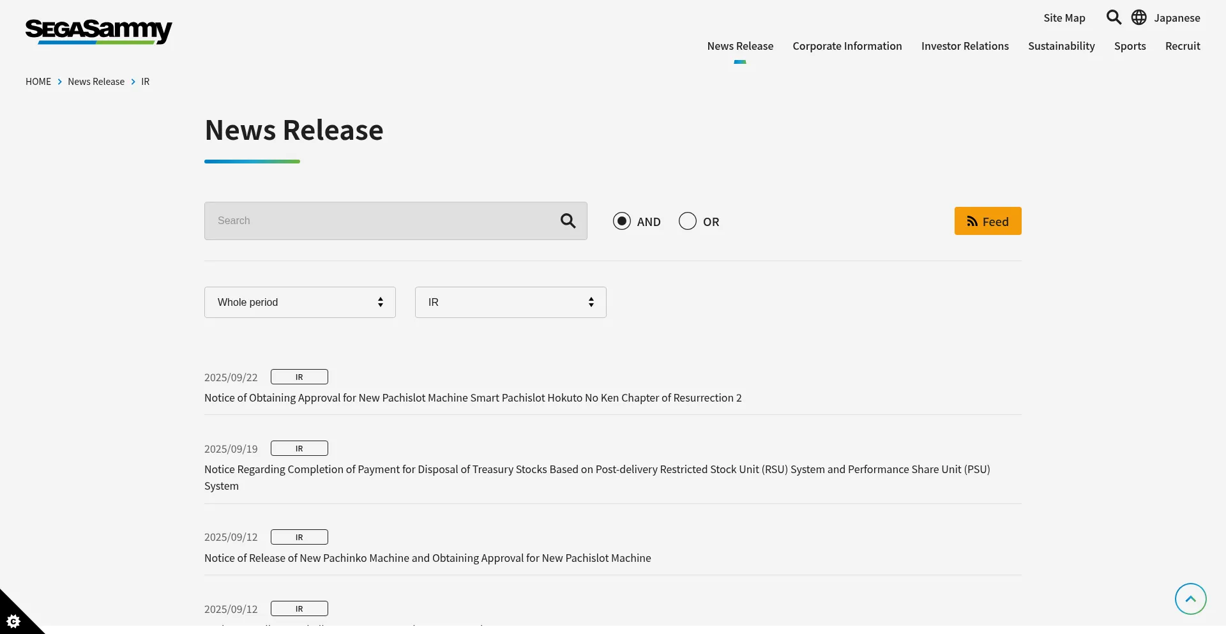Image resolution: width=1226 pixels, height=634 pixels.
Task: Open the Sports menu
Action: (x=1130, y=46)
